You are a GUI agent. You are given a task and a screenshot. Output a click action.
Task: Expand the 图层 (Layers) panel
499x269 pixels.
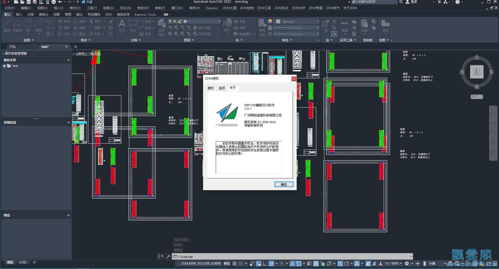(x=189, y=40)
